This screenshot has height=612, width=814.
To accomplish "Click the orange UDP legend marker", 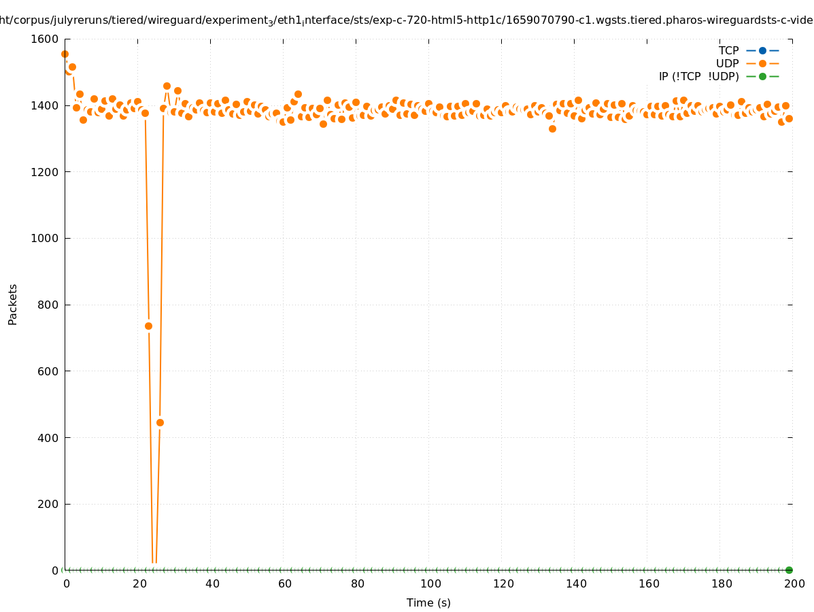I will coord(762,63).
